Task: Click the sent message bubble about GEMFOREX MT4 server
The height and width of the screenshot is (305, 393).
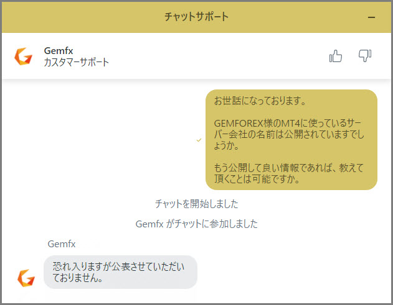Action: coord(291,140)
